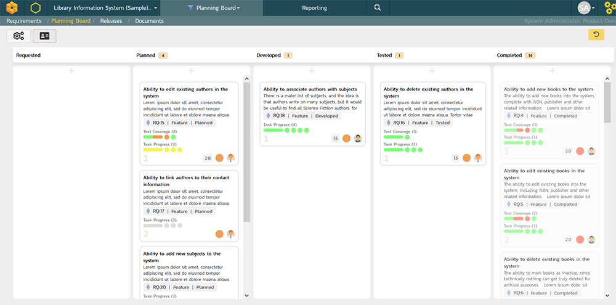Toggle the card detail view icon
This screenshot has height=305, width=616.
(44, 36)
